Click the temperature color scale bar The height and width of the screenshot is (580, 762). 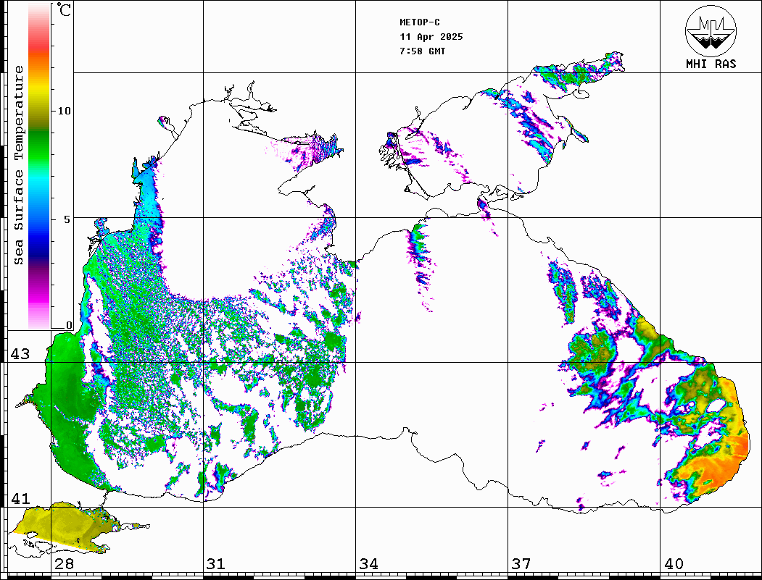(39, 166)
